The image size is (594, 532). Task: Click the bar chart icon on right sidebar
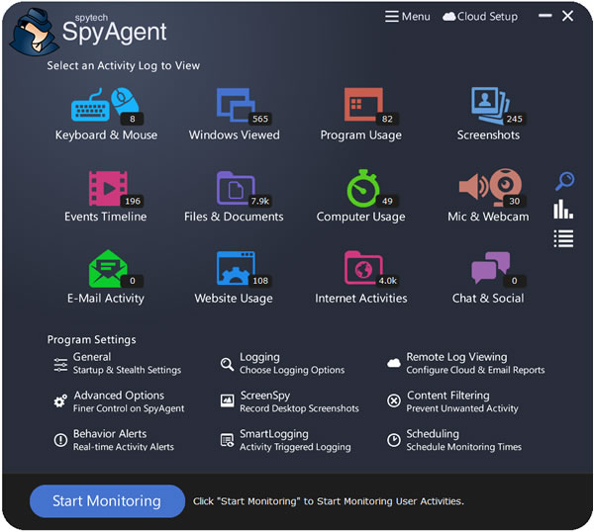[563, 209]
